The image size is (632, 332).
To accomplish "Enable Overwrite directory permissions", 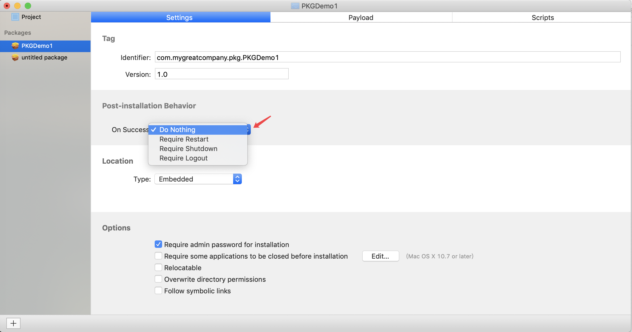I will coord(158,279).
